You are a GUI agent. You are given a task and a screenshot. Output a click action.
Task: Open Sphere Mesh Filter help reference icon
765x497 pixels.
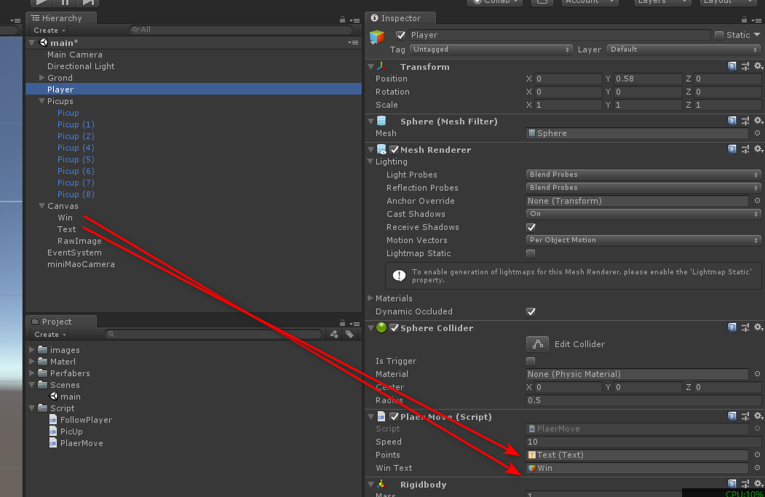tap(732, 121)
